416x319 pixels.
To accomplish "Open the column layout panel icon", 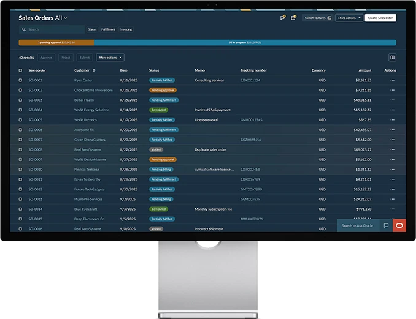I will point(392,58).
